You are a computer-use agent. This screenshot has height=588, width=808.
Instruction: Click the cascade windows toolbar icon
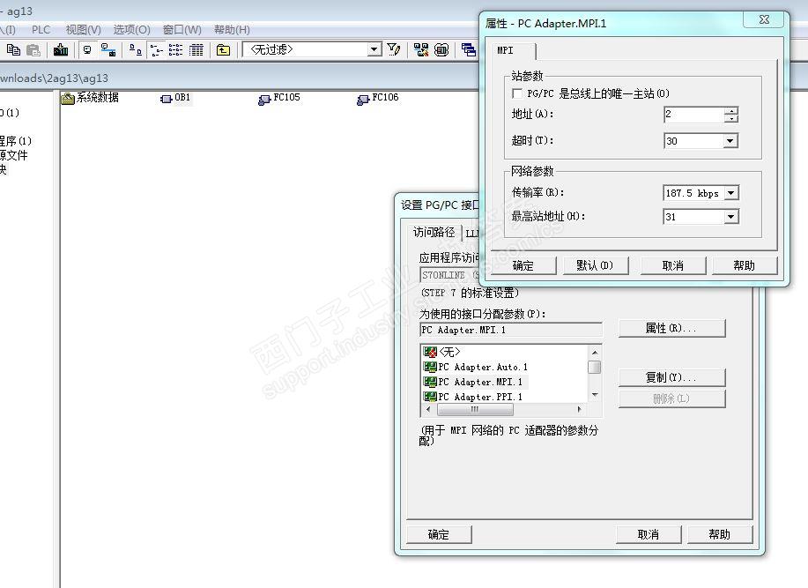(x=469, y=50)
